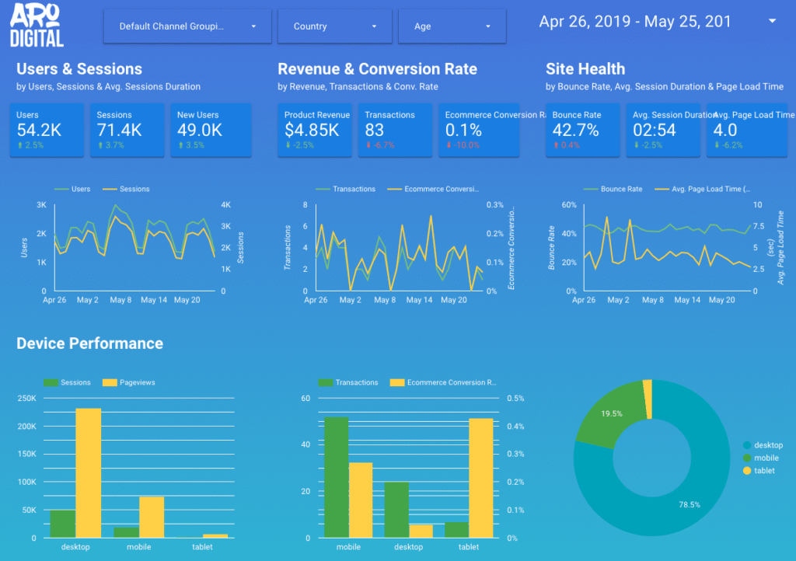Click the Device Performance heading
The height and width of the screenshot is (561, 796).
tap(90, 343)
